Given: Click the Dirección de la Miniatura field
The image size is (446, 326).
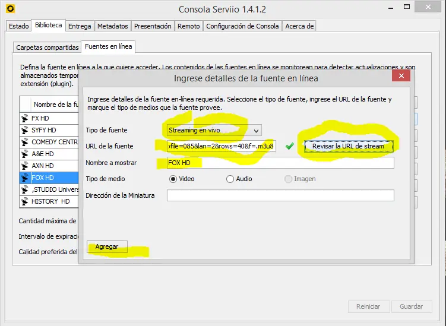Looking at the screenshot, I should pyautogui.click(x=280, y=195).
